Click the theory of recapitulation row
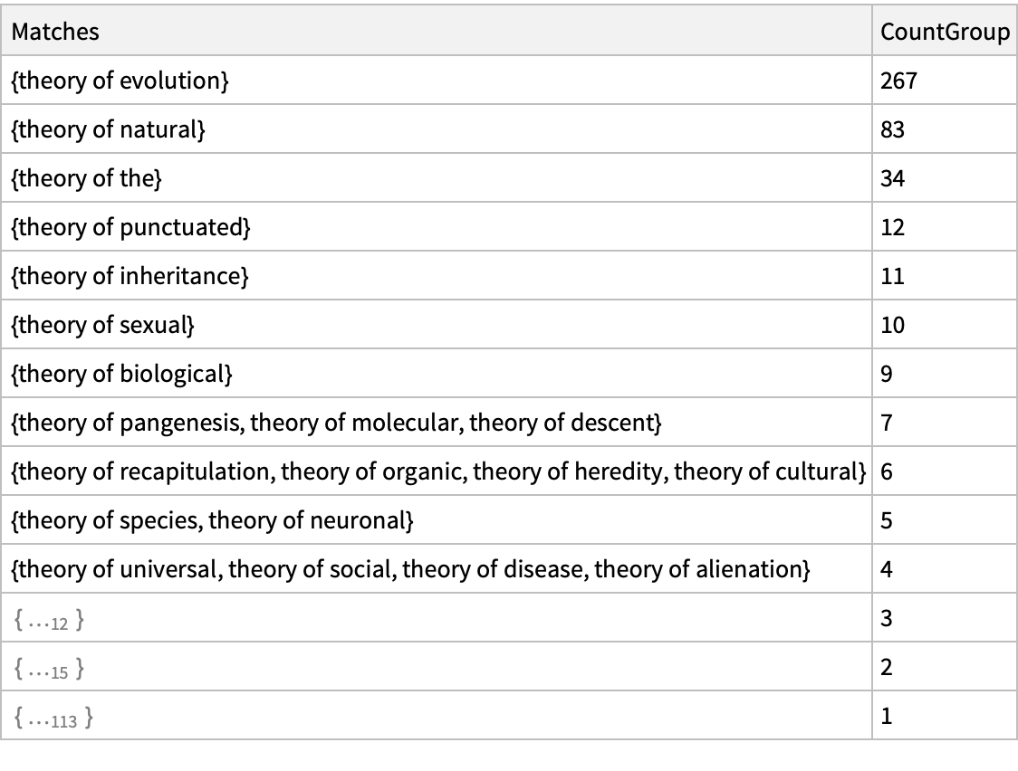The image size is (1018, 771). pos(438,472)
